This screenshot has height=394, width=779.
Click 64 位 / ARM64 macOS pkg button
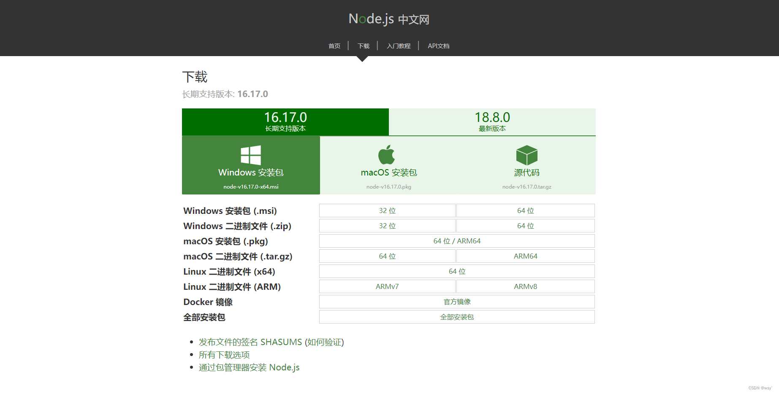pos(457,241)
